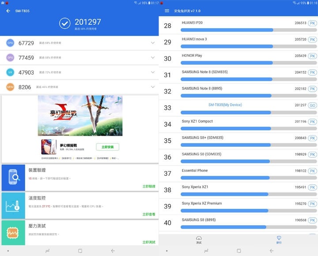Tap the HUAWEI P20 score bar
This screenshot has width=318, height=256.
click(249, 30)
